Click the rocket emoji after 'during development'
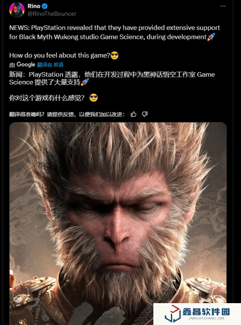 click(x=211, y=37)
